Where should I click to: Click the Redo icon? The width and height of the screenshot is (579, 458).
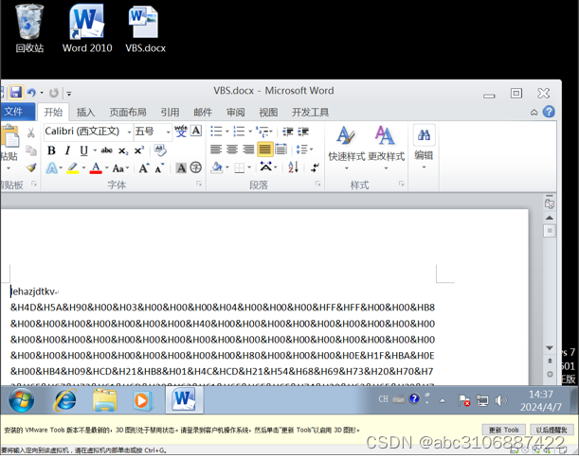54,93
